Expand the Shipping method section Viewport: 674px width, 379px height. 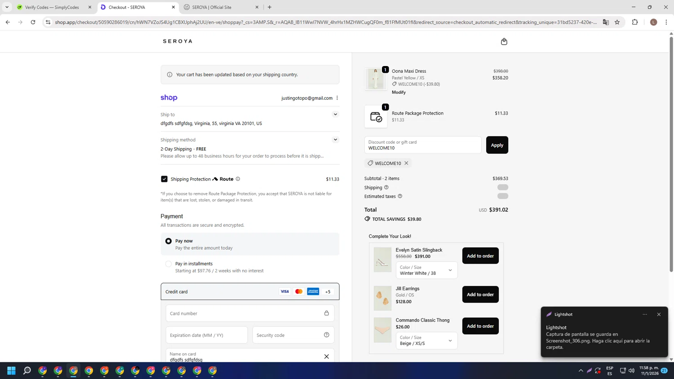pyautogui.click(x=335, y=140)
